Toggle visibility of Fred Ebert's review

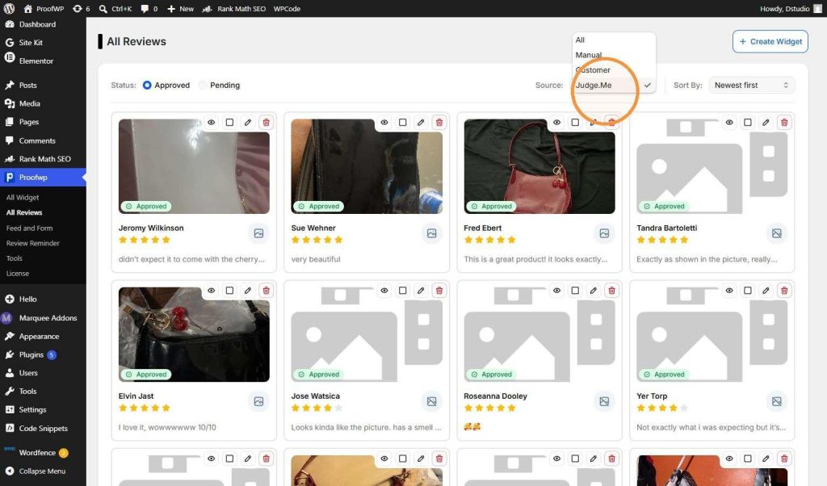tap(556, 122)
